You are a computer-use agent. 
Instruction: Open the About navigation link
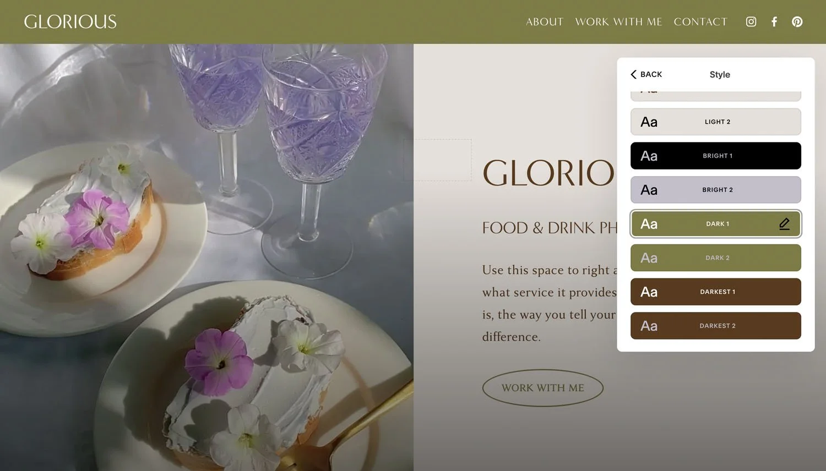pyautogui.click(x=545, y=22)
